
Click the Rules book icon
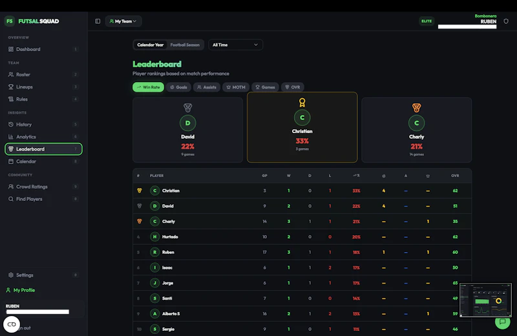pos(11,99)
